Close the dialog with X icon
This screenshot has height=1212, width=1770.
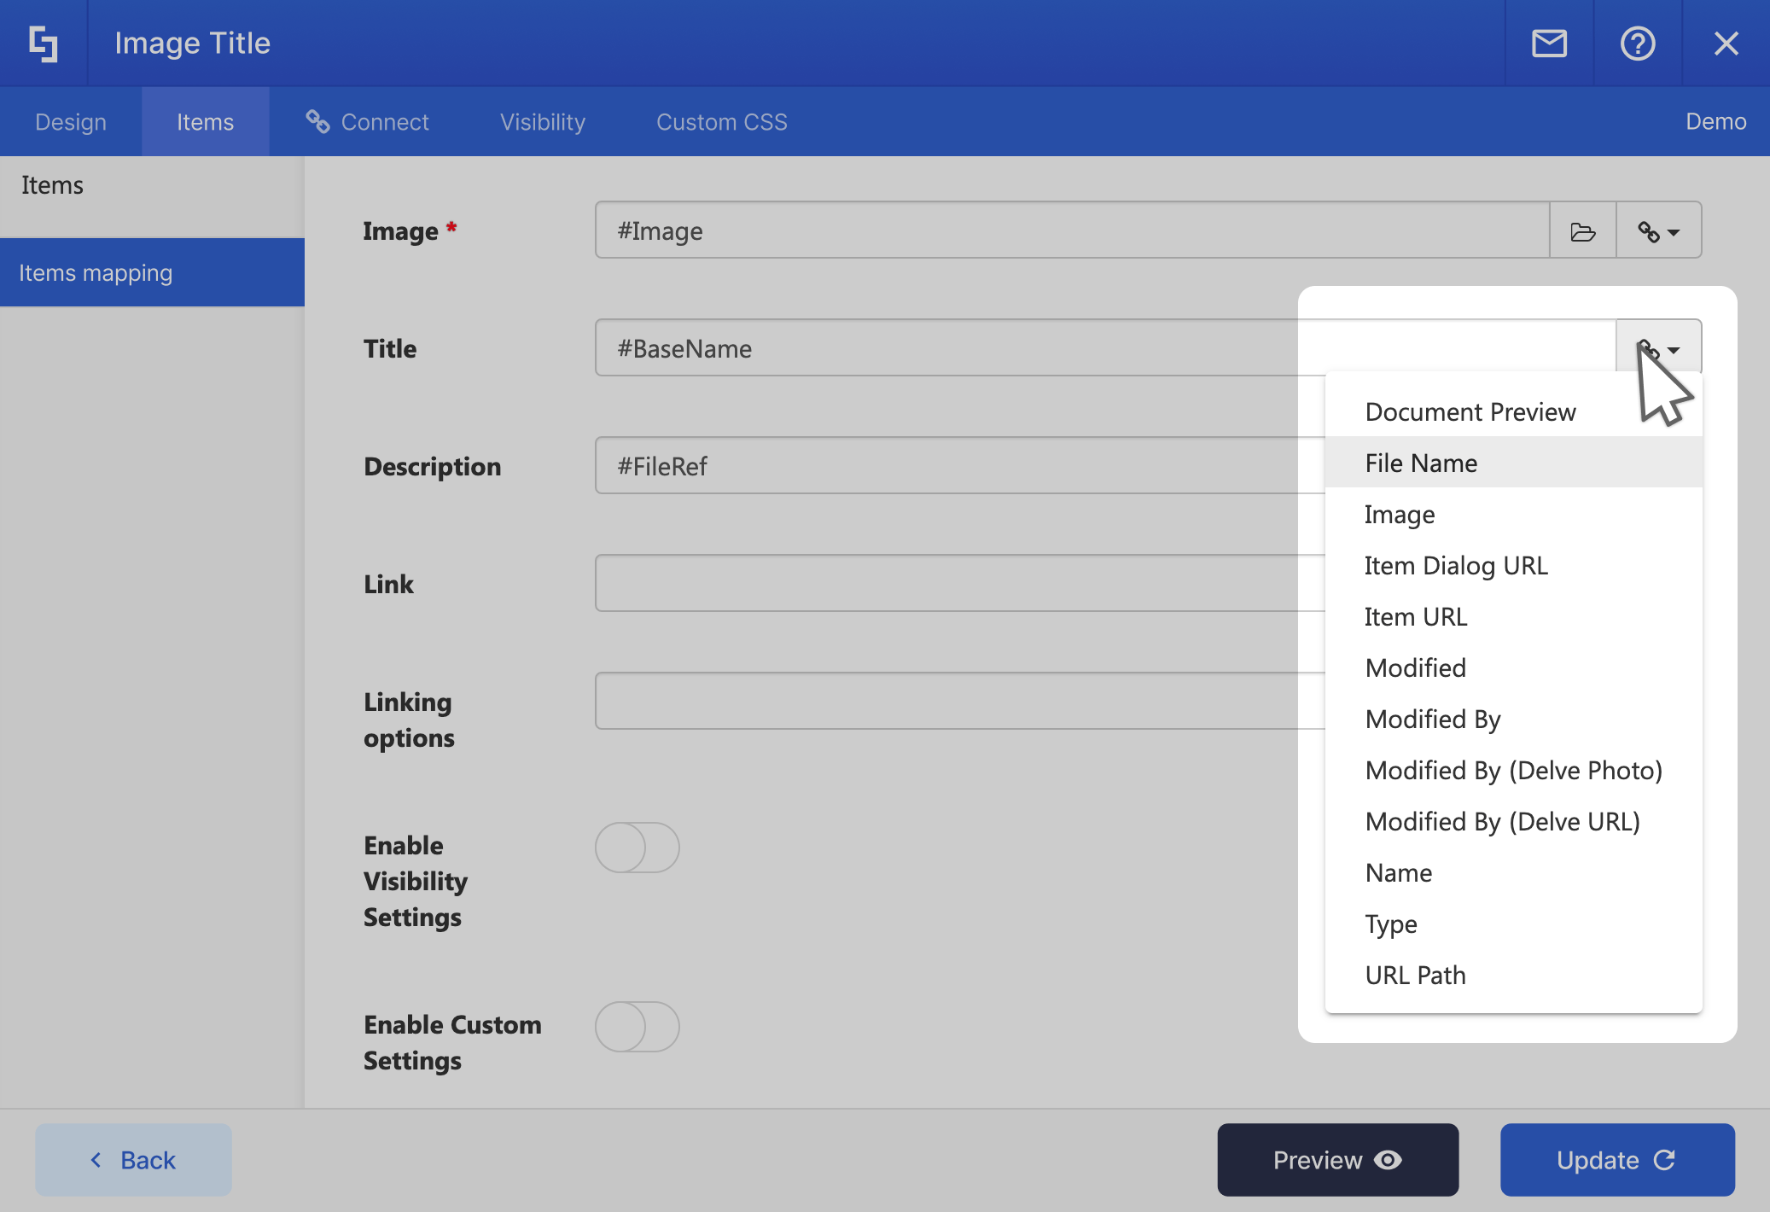1726,44
